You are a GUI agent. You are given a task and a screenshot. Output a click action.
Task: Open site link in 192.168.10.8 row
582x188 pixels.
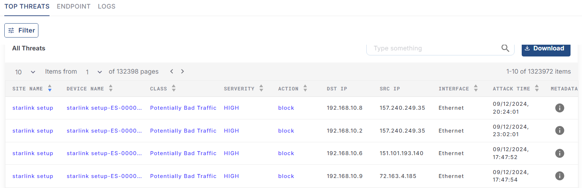33,108
